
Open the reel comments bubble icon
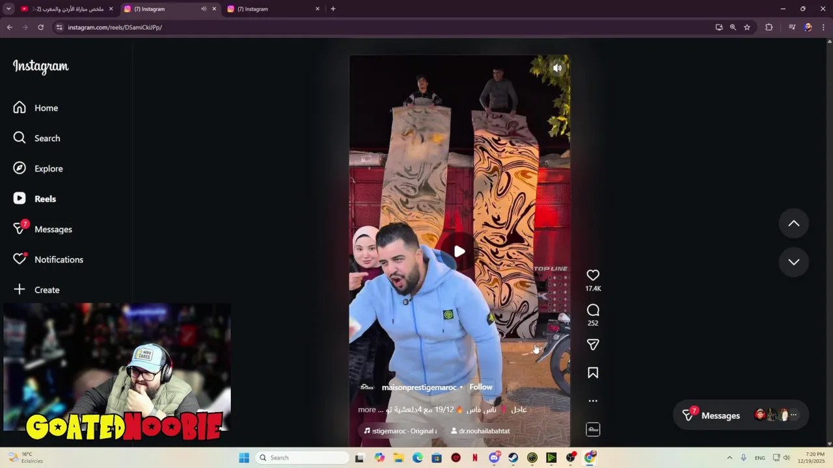593,310
